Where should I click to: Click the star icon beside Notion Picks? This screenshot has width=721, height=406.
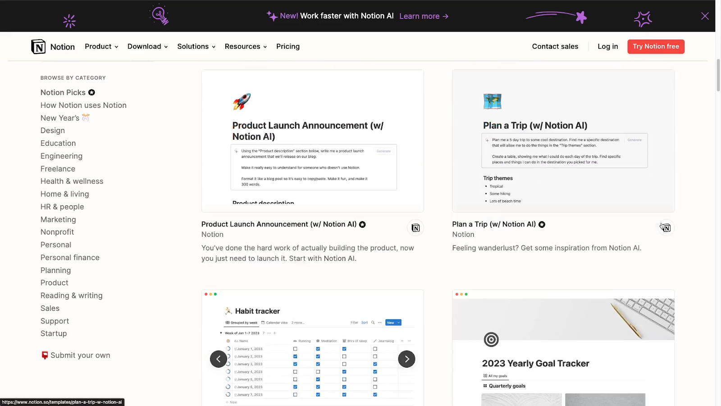pyautogui.click(x=91, y=92)
